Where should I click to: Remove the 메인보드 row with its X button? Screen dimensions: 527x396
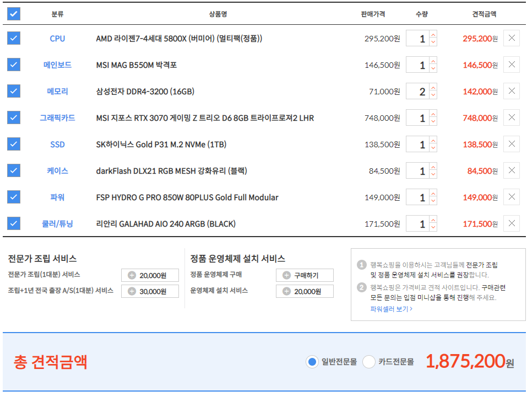[512, 65]
